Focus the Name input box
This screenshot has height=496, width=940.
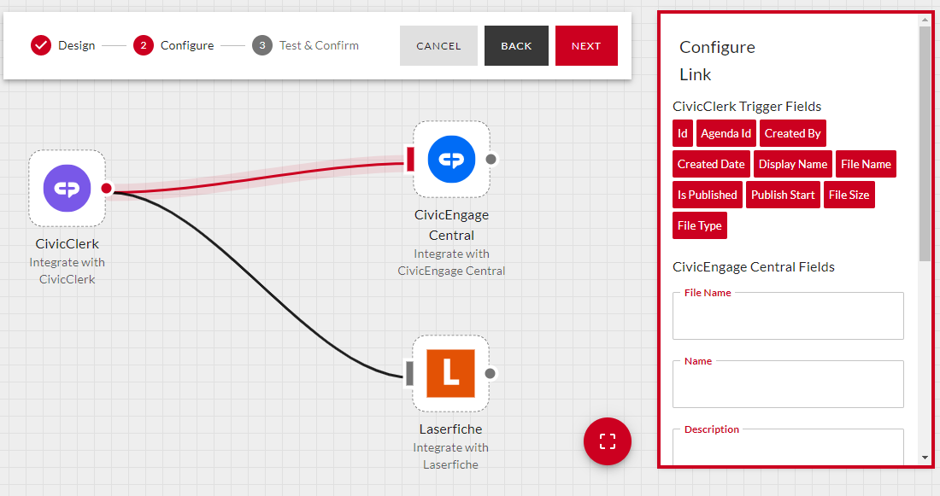[x=788, y=384]
